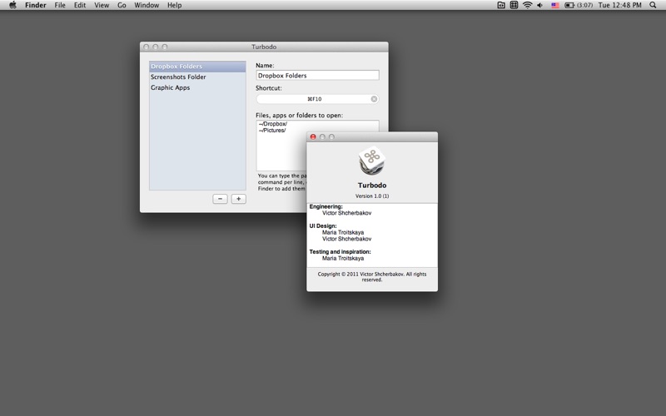Image resolution: width=666 pixels, height=416 pixels.
Task: Click the clock showing Tue 12:48 PM
Action: [x=619, y=5]
